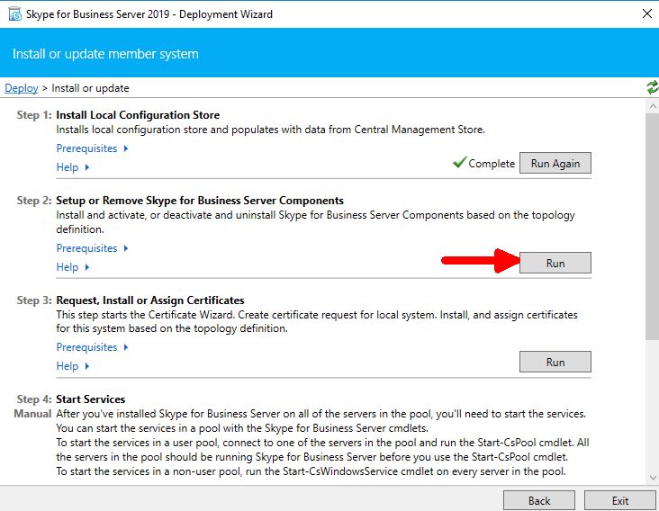Run the Request, Install or Assign Certificates step
Viewport: 659px width, 511px height.
point(555,362)
